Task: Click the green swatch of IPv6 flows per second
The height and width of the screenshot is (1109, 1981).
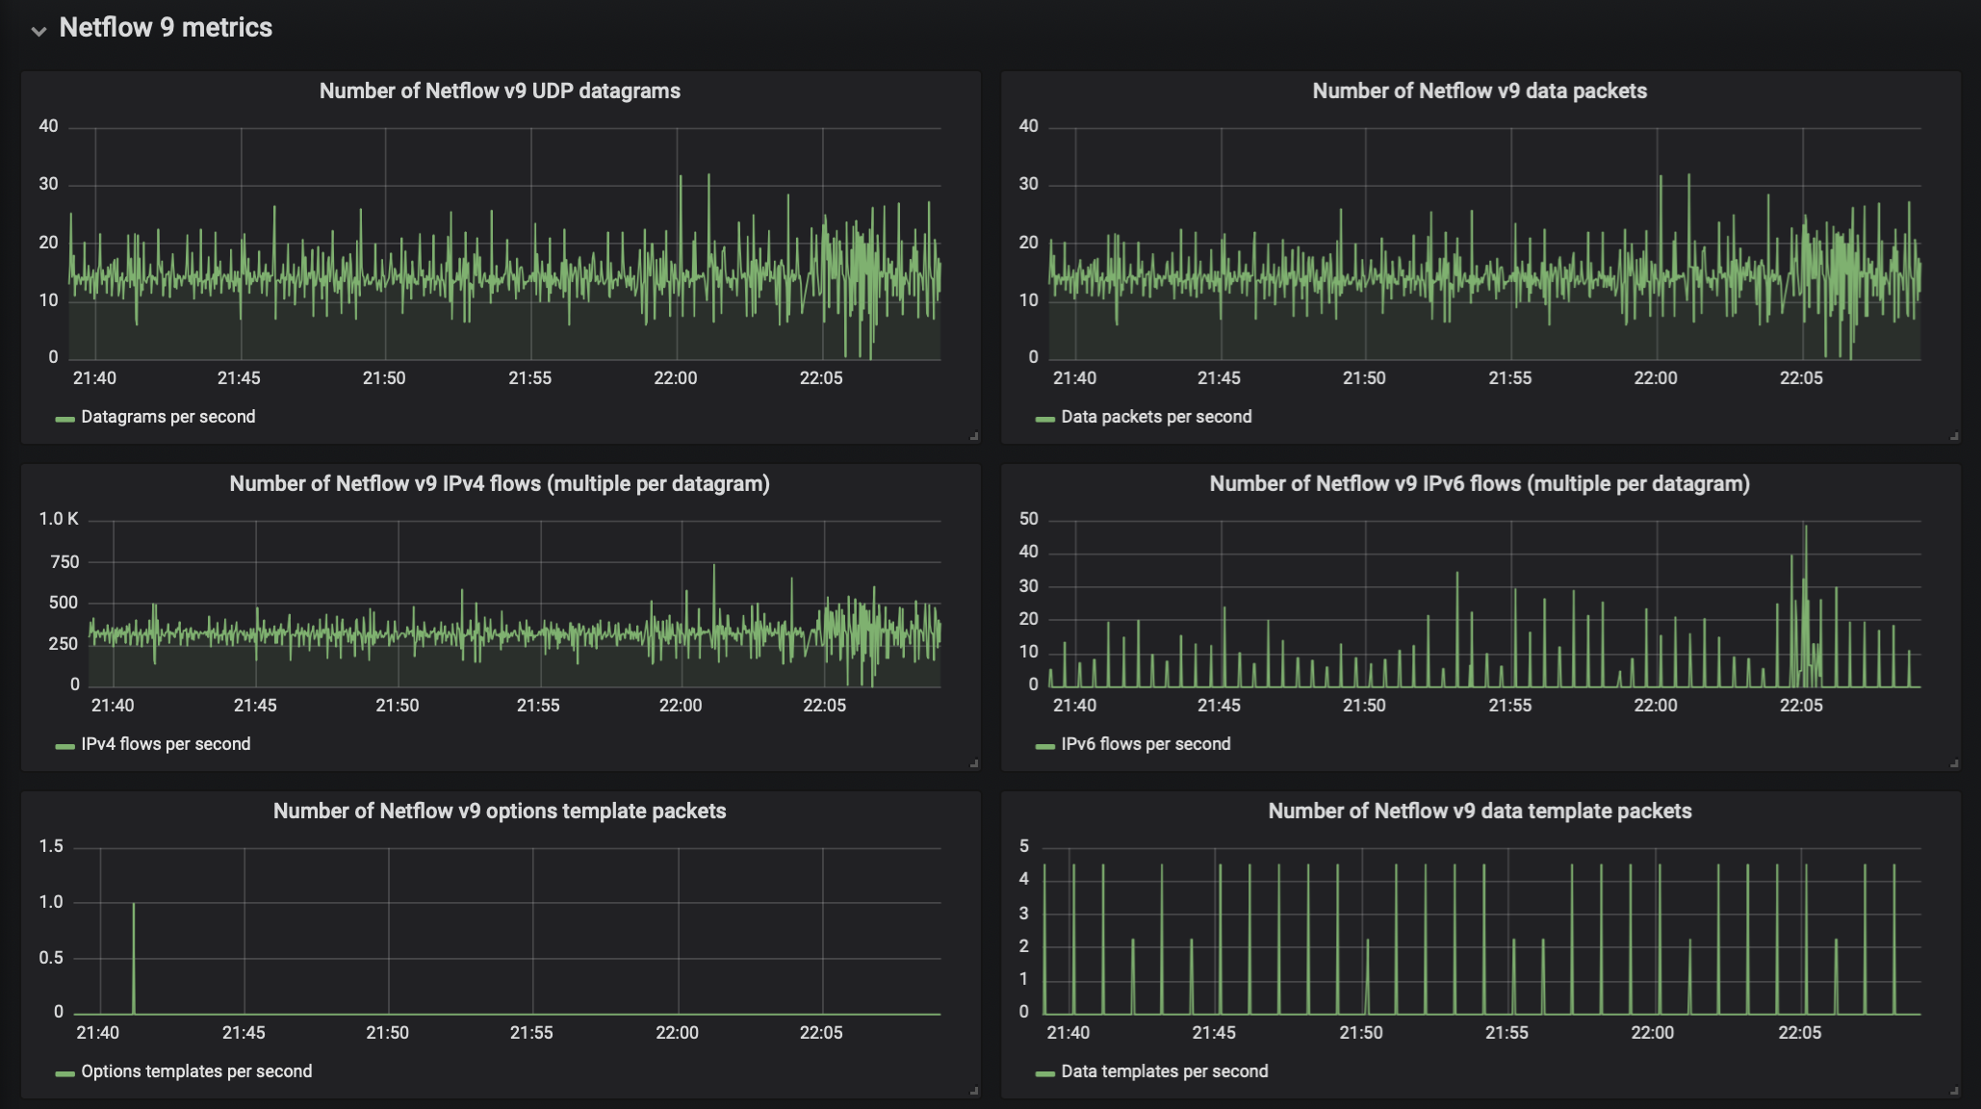Action: [x=1045, y=746]
